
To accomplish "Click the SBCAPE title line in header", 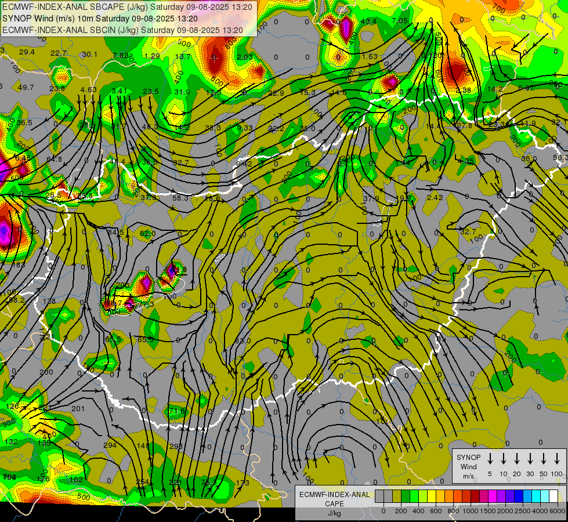I will [127, 7].
